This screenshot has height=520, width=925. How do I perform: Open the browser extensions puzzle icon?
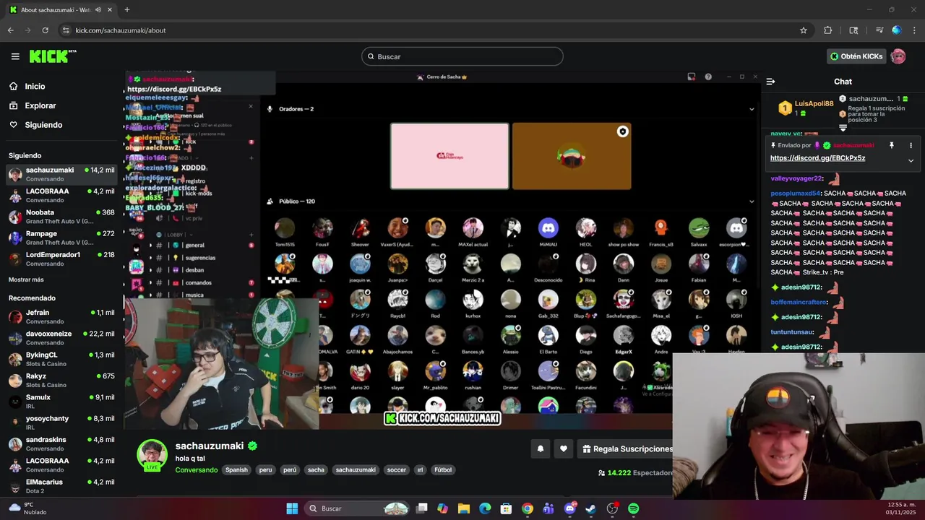(828, 30)
